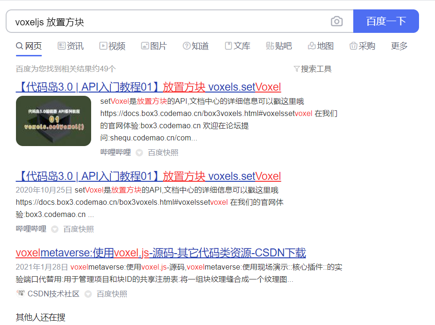Click the voxels.setVoxel() video thumbnail
The width and height of the screenshot is (435, 325).
[x=54, y=121]
